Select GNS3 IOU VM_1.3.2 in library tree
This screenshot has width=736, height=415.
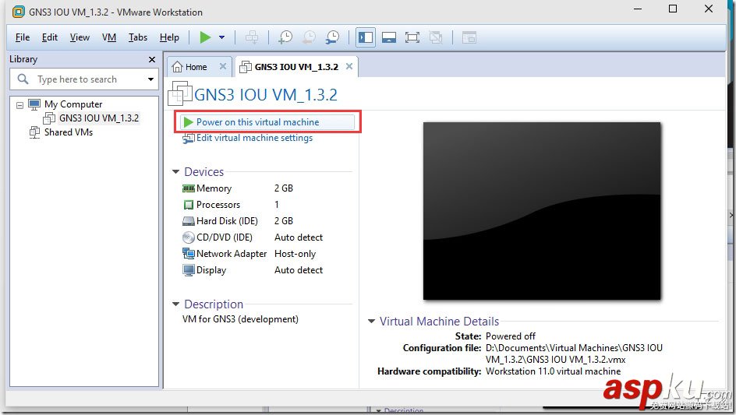tap(98, 118)
